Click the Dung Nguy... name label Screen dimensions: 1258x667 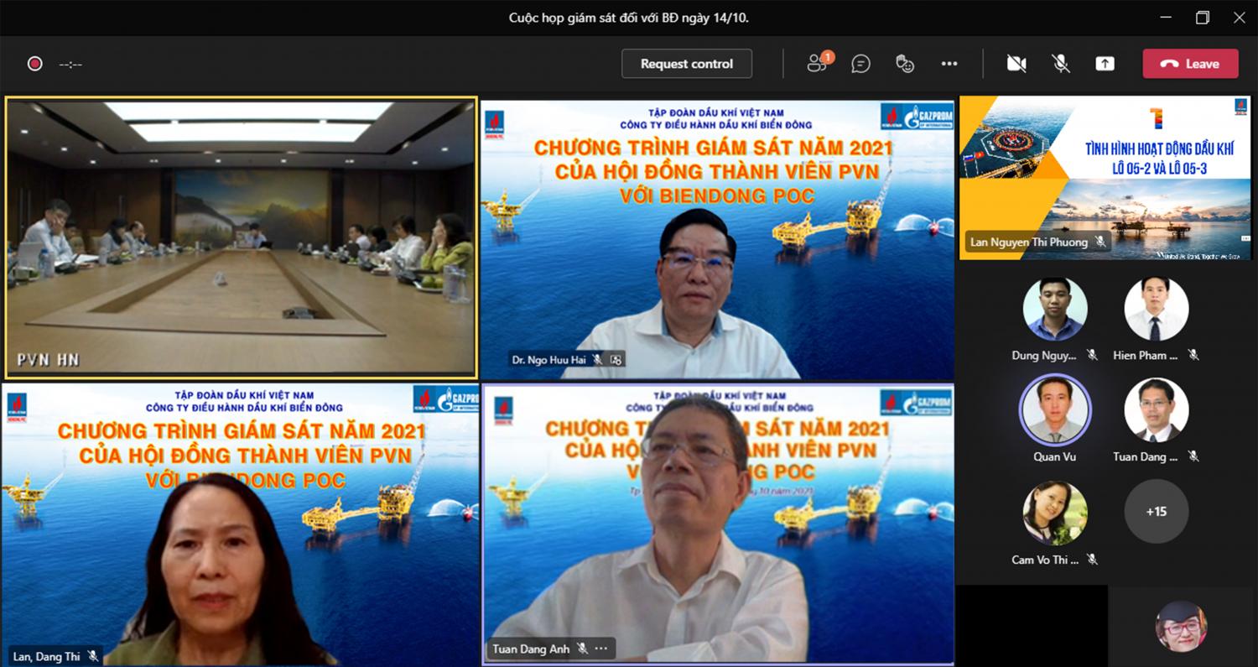point(1044,356)
